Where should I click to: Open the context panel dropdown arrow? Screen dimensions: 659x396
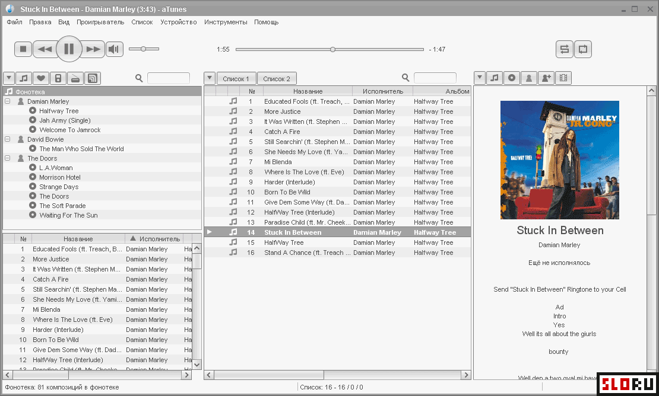(x=480, y=78)
